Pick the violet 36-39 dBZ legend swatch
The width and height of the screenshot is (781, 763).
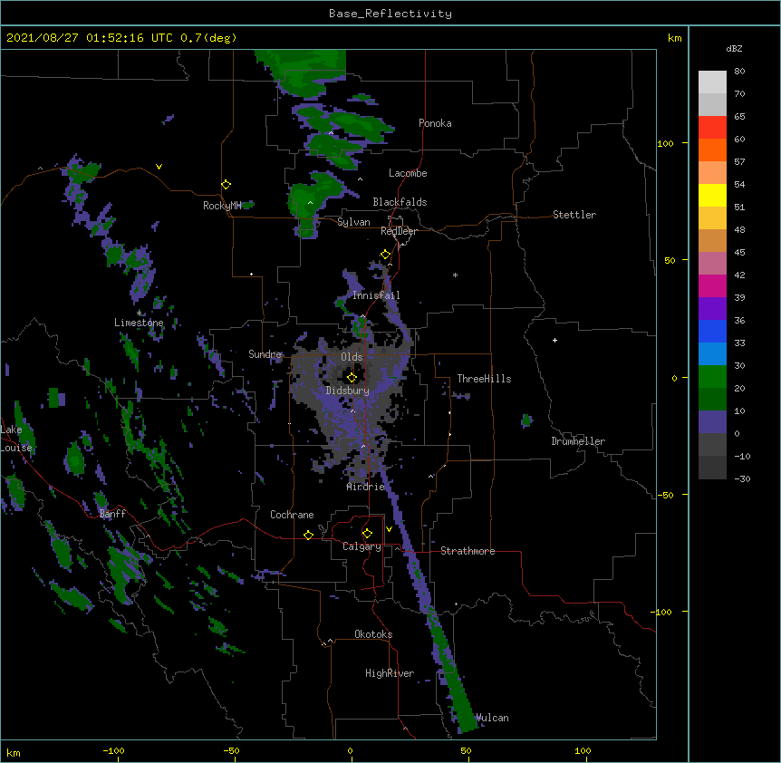712,309
